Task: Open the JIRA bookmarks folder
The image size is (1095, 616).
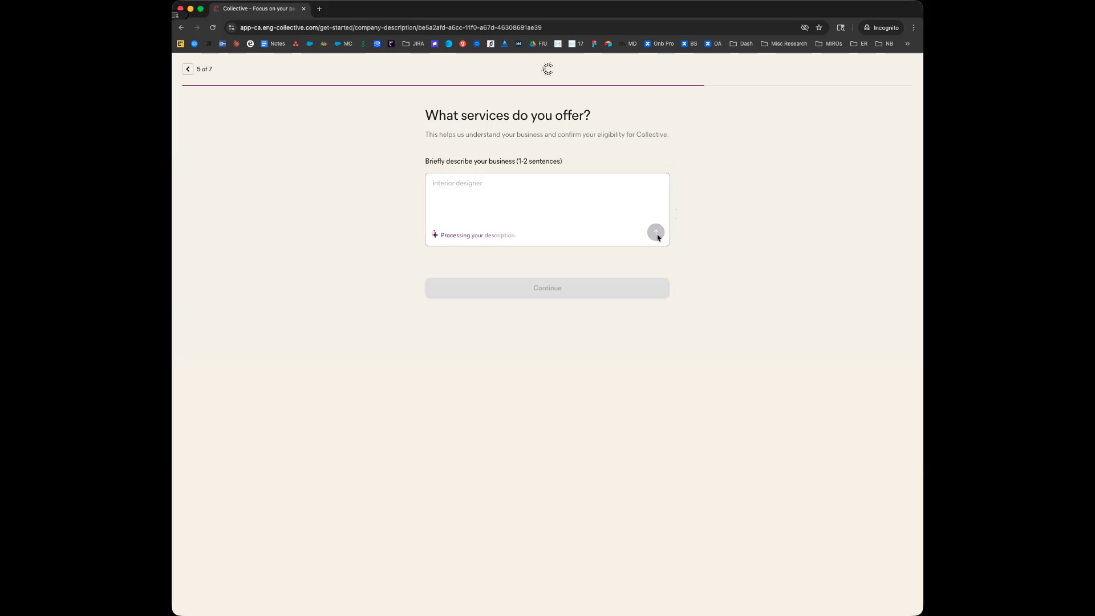Action: coord(413,43)
